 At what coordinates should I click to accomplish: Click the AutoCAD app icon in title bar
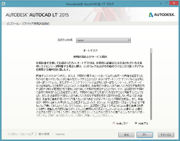4,4
